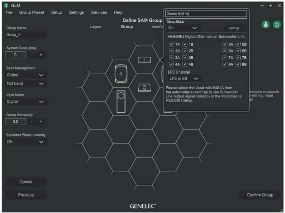Open Bass Management Global dropdown
285x213 pixels.
coord(26,75)
